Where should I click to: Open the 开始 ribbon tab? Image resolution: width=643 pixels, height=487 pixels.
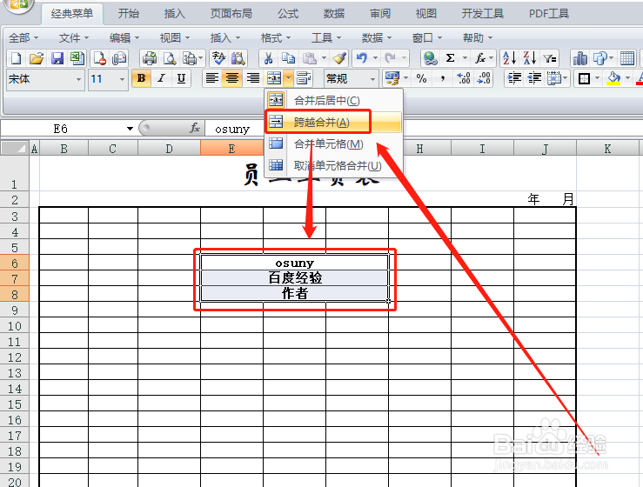[129, 14]
